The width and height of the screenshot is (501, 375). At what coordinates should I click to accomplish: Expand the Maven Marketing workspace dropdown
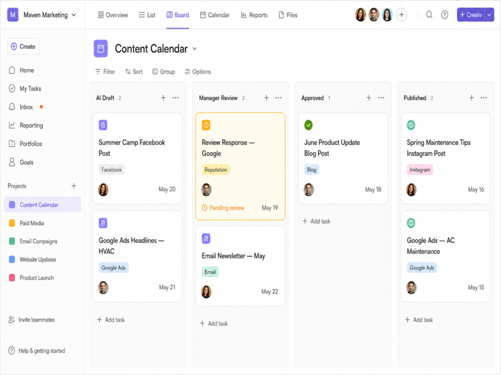click(x=74, y=15)
